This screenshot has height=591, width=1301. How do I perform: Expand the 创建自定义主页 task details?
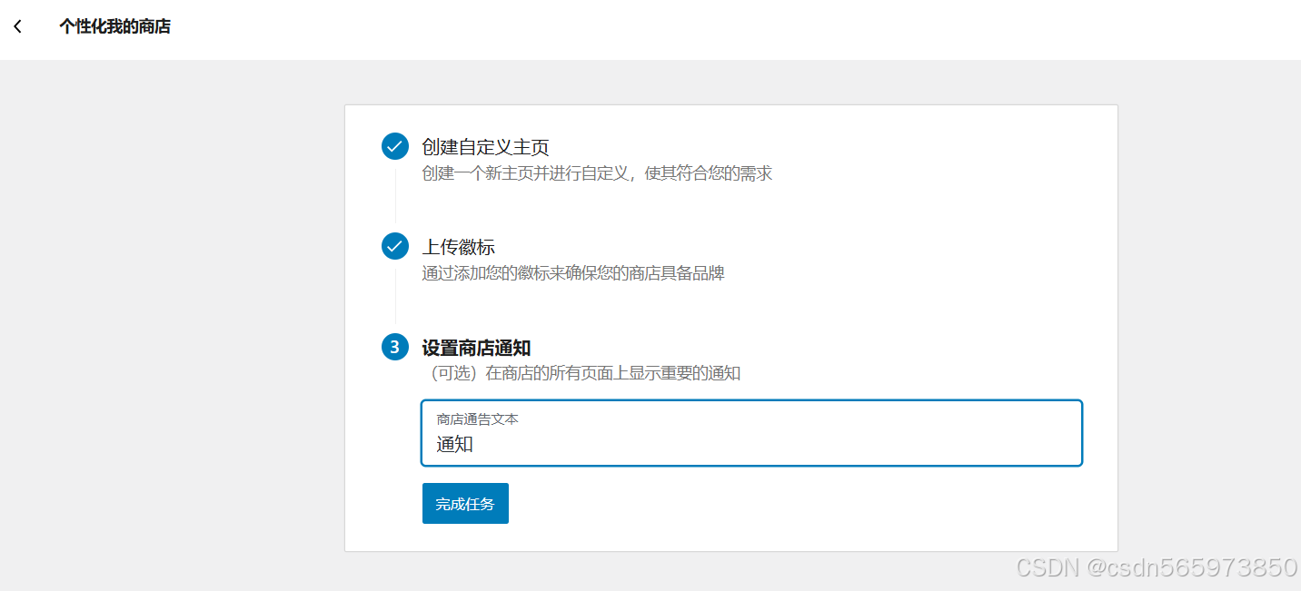click(484, 145)
